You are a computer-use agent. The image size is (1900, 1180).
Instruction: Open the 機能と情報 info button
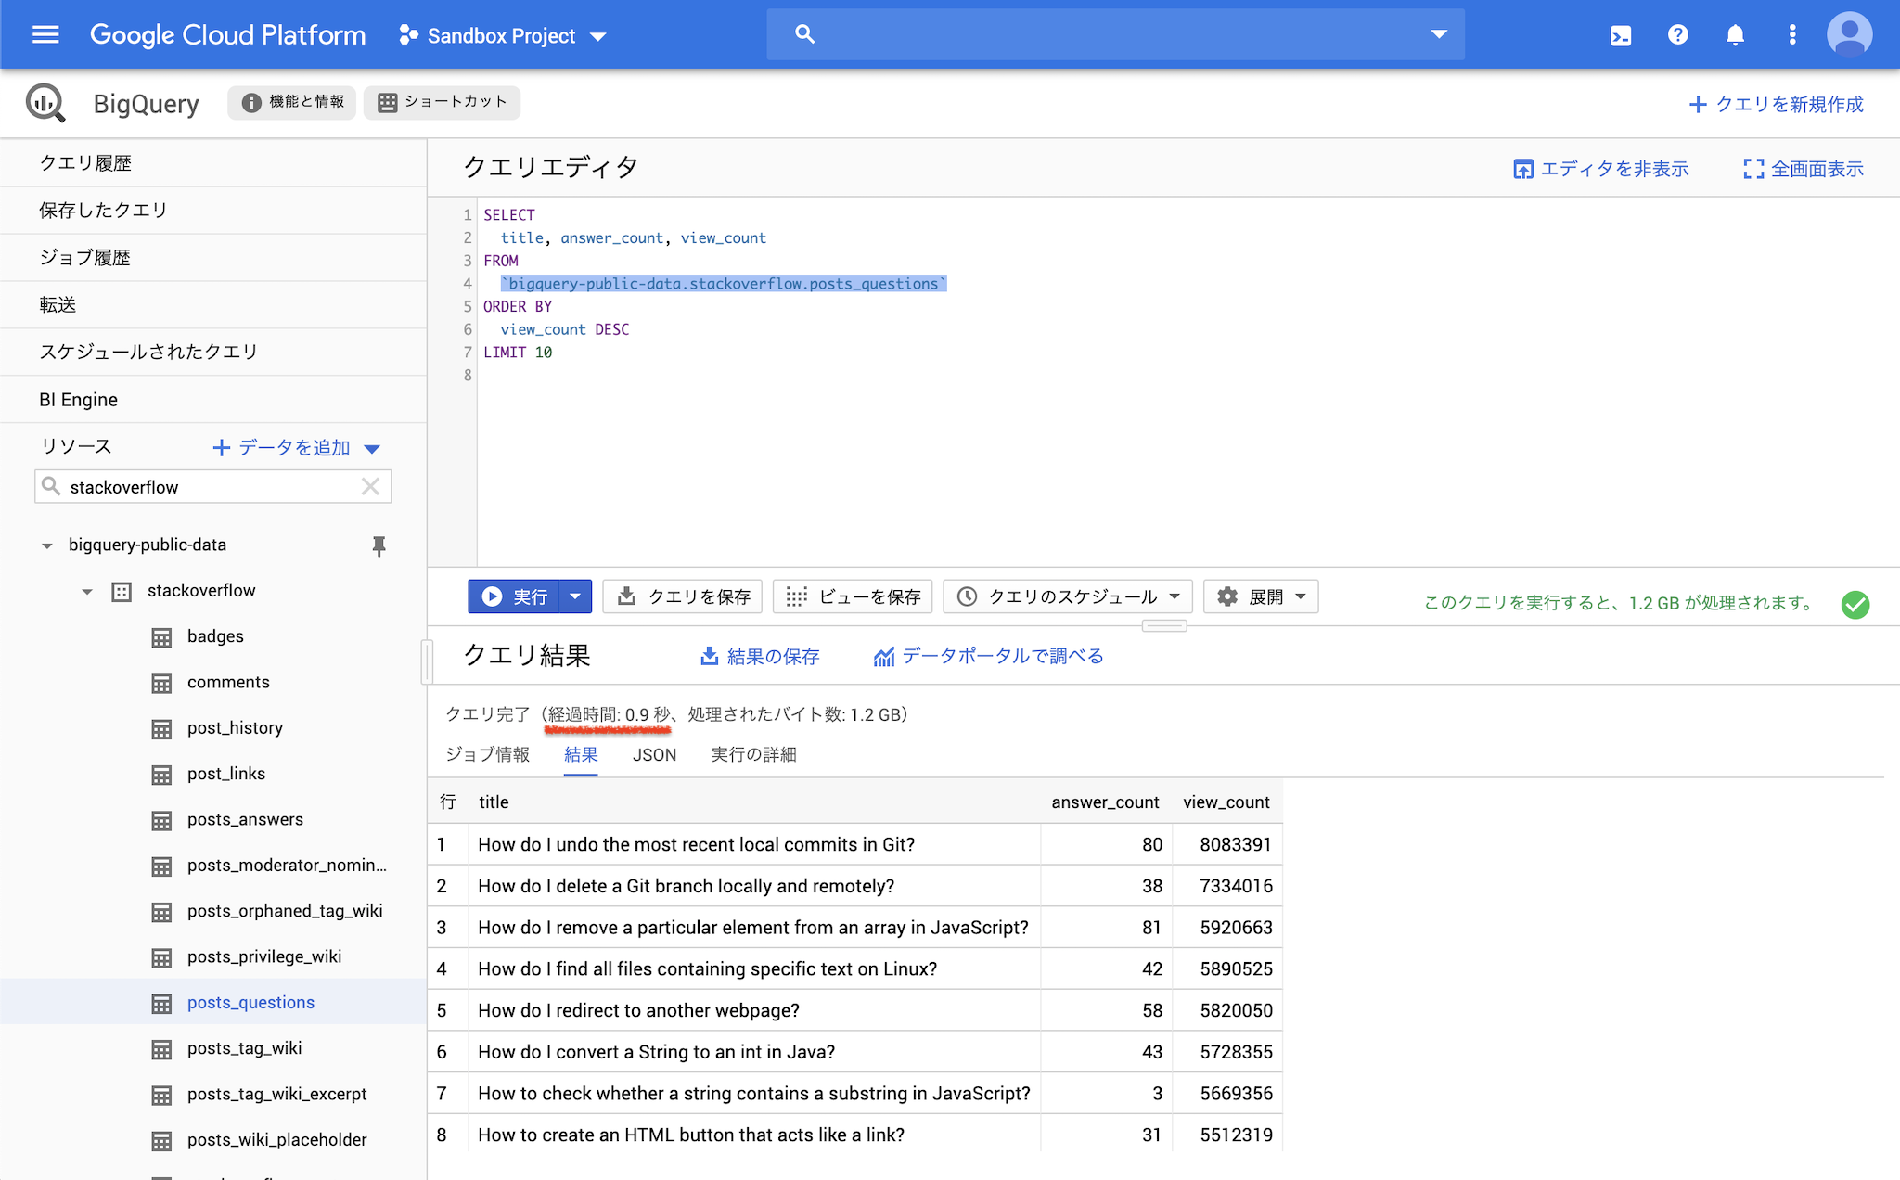pyautogui.click(x=292, y=102)
